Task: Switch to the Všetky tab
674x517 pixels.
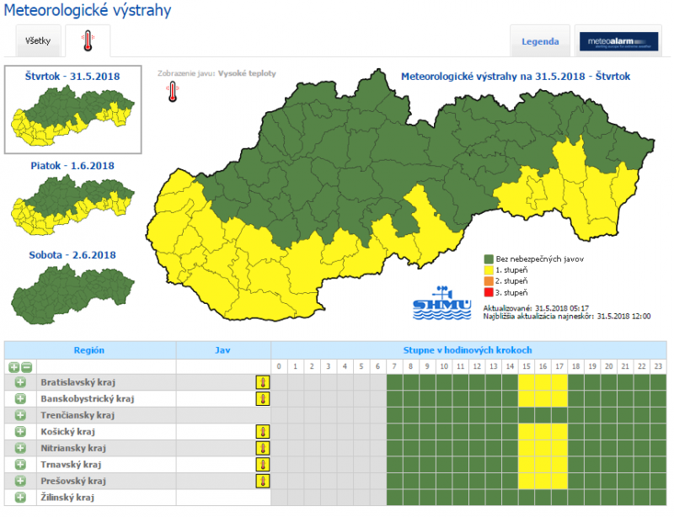Action: pos(38,40)
